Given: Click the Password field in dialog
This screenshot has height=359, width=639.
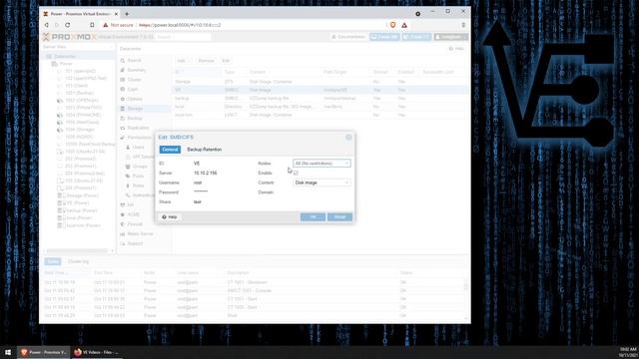Looking at the screenshot, I should click(222, 192).
